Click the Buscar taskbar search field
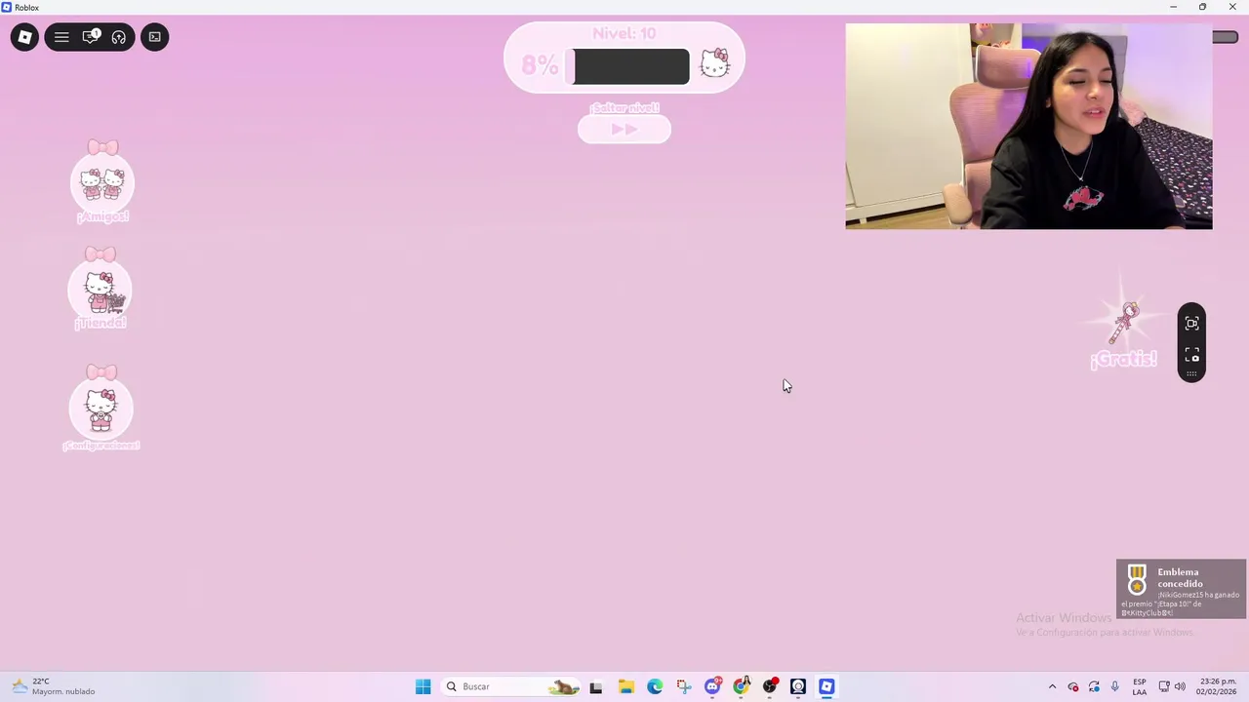Image resolution: width=1249 pixels, height=702 pixels. (x=513, y=686)
